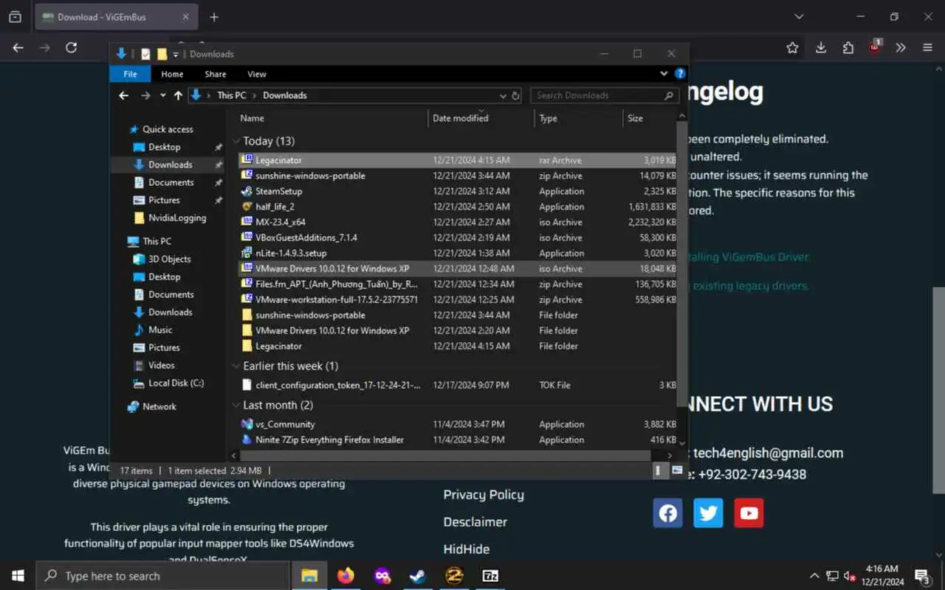Click the Facebook icon on the webpage
The image size is (945, 590).
pos(668,513)
